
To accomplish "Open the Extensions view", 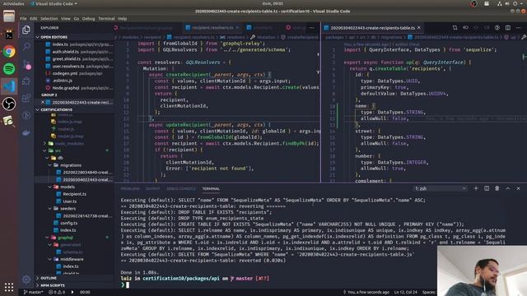I will 26,99.
